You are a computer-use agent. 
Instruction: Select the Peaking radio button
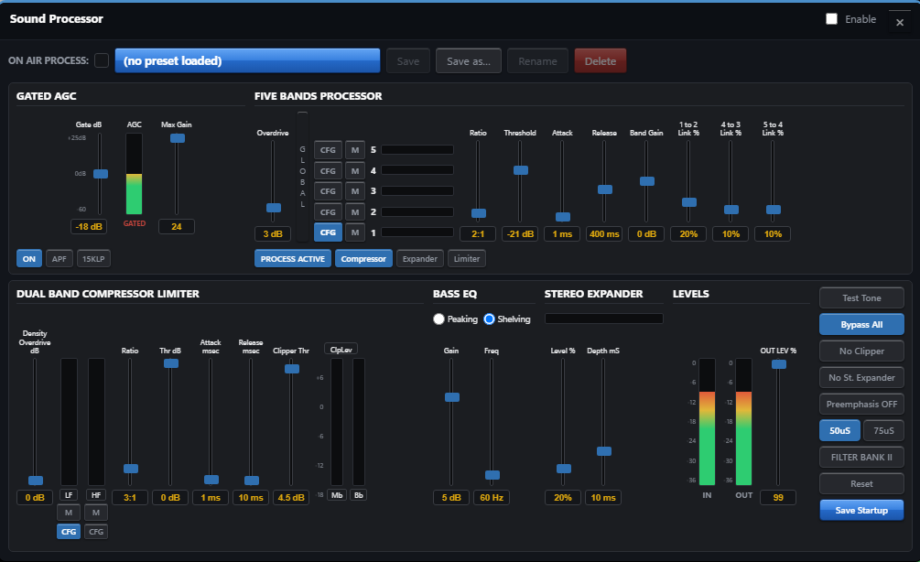click(x=438, y=319)
